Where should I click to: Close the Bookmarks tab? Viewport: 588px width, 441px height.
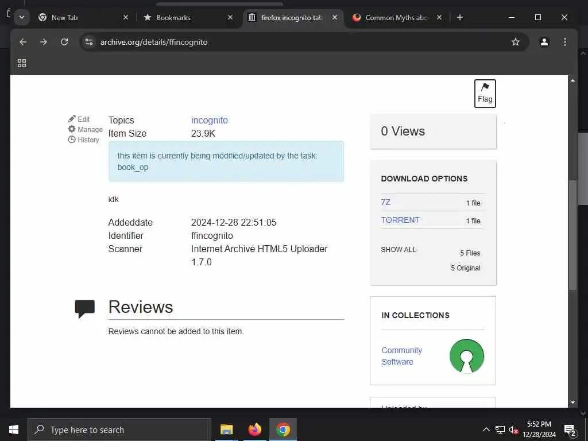coord(230,18)
